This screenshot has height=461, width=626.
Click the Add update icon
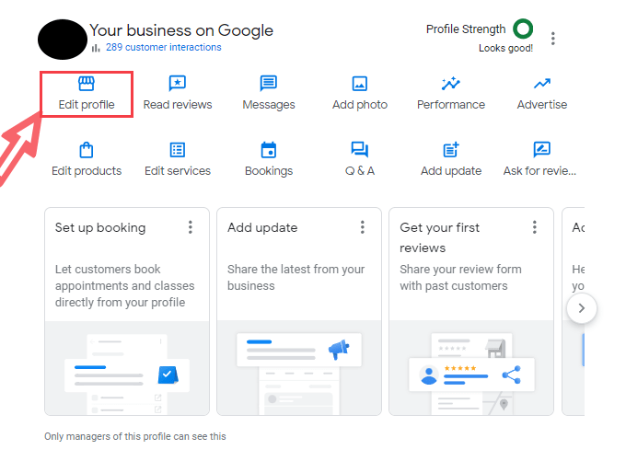coord(451,150)
